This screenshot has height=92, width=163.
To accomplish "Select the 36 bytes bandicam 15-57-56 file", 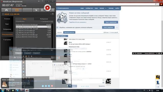I will point(33,25).
